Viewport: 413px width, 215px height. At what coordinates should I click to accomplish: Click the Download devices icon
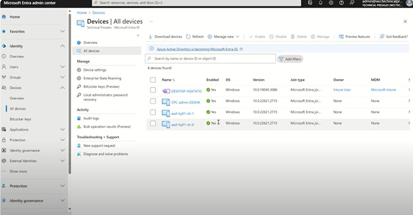coord(150,37)
